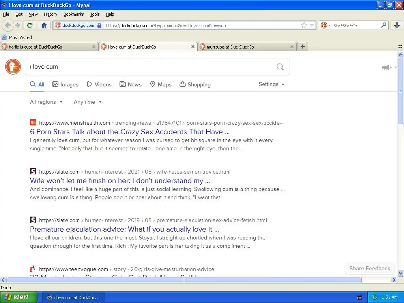Viewport: 404px width, 303px height.
Task: Go back with the Back arrow button
Action: pyautogui.click(x=7, y=25)
